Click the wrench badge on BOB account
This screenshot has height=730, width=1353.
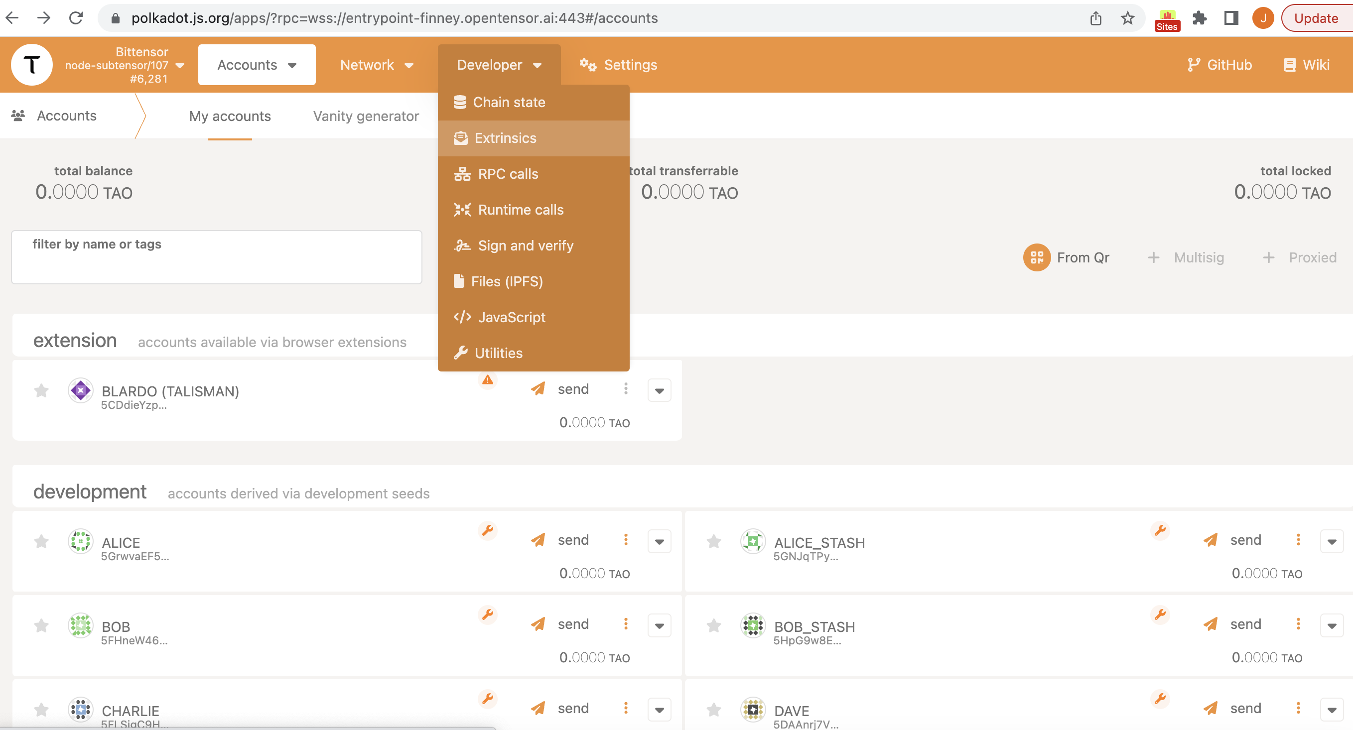point(487,614)
